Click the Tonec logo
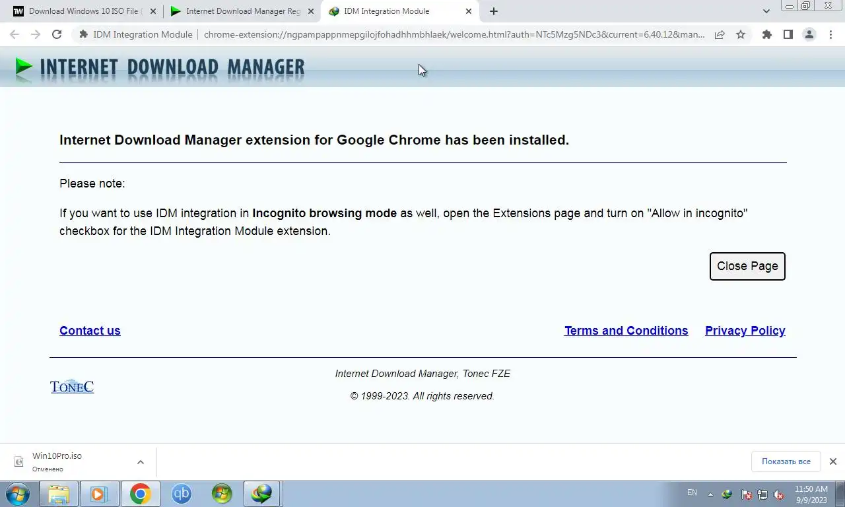 click(x=72, y=386)
